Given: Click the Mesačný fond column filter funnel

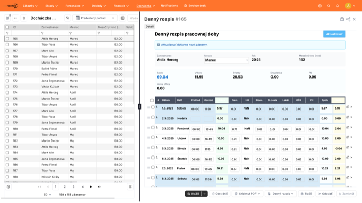Looking at the screenshot, I should [x=99, y=33].
